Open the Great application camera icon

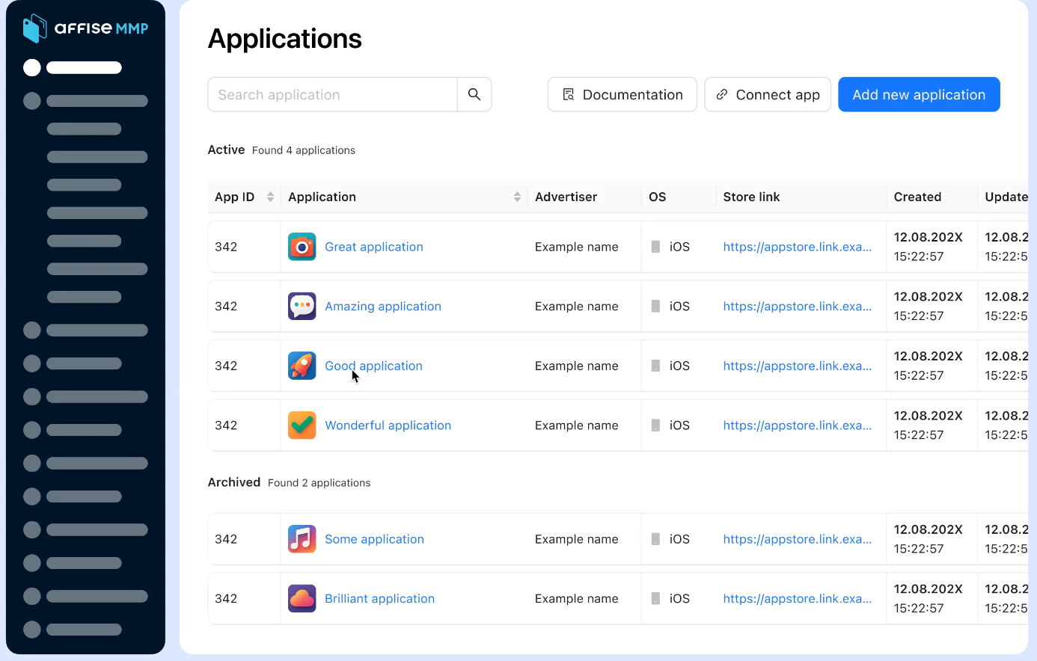(302, 247)
